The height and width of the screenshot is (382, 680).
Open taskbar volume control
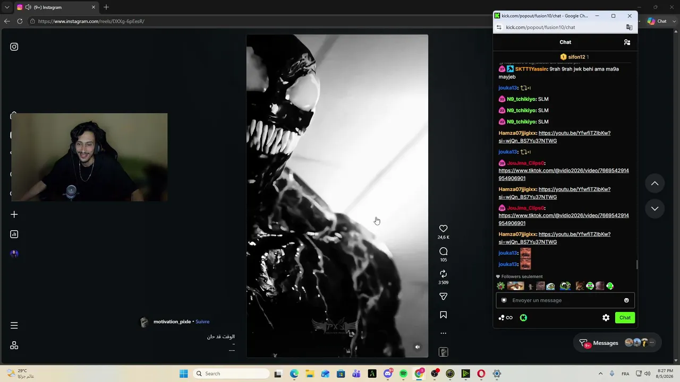click(647, 374)
